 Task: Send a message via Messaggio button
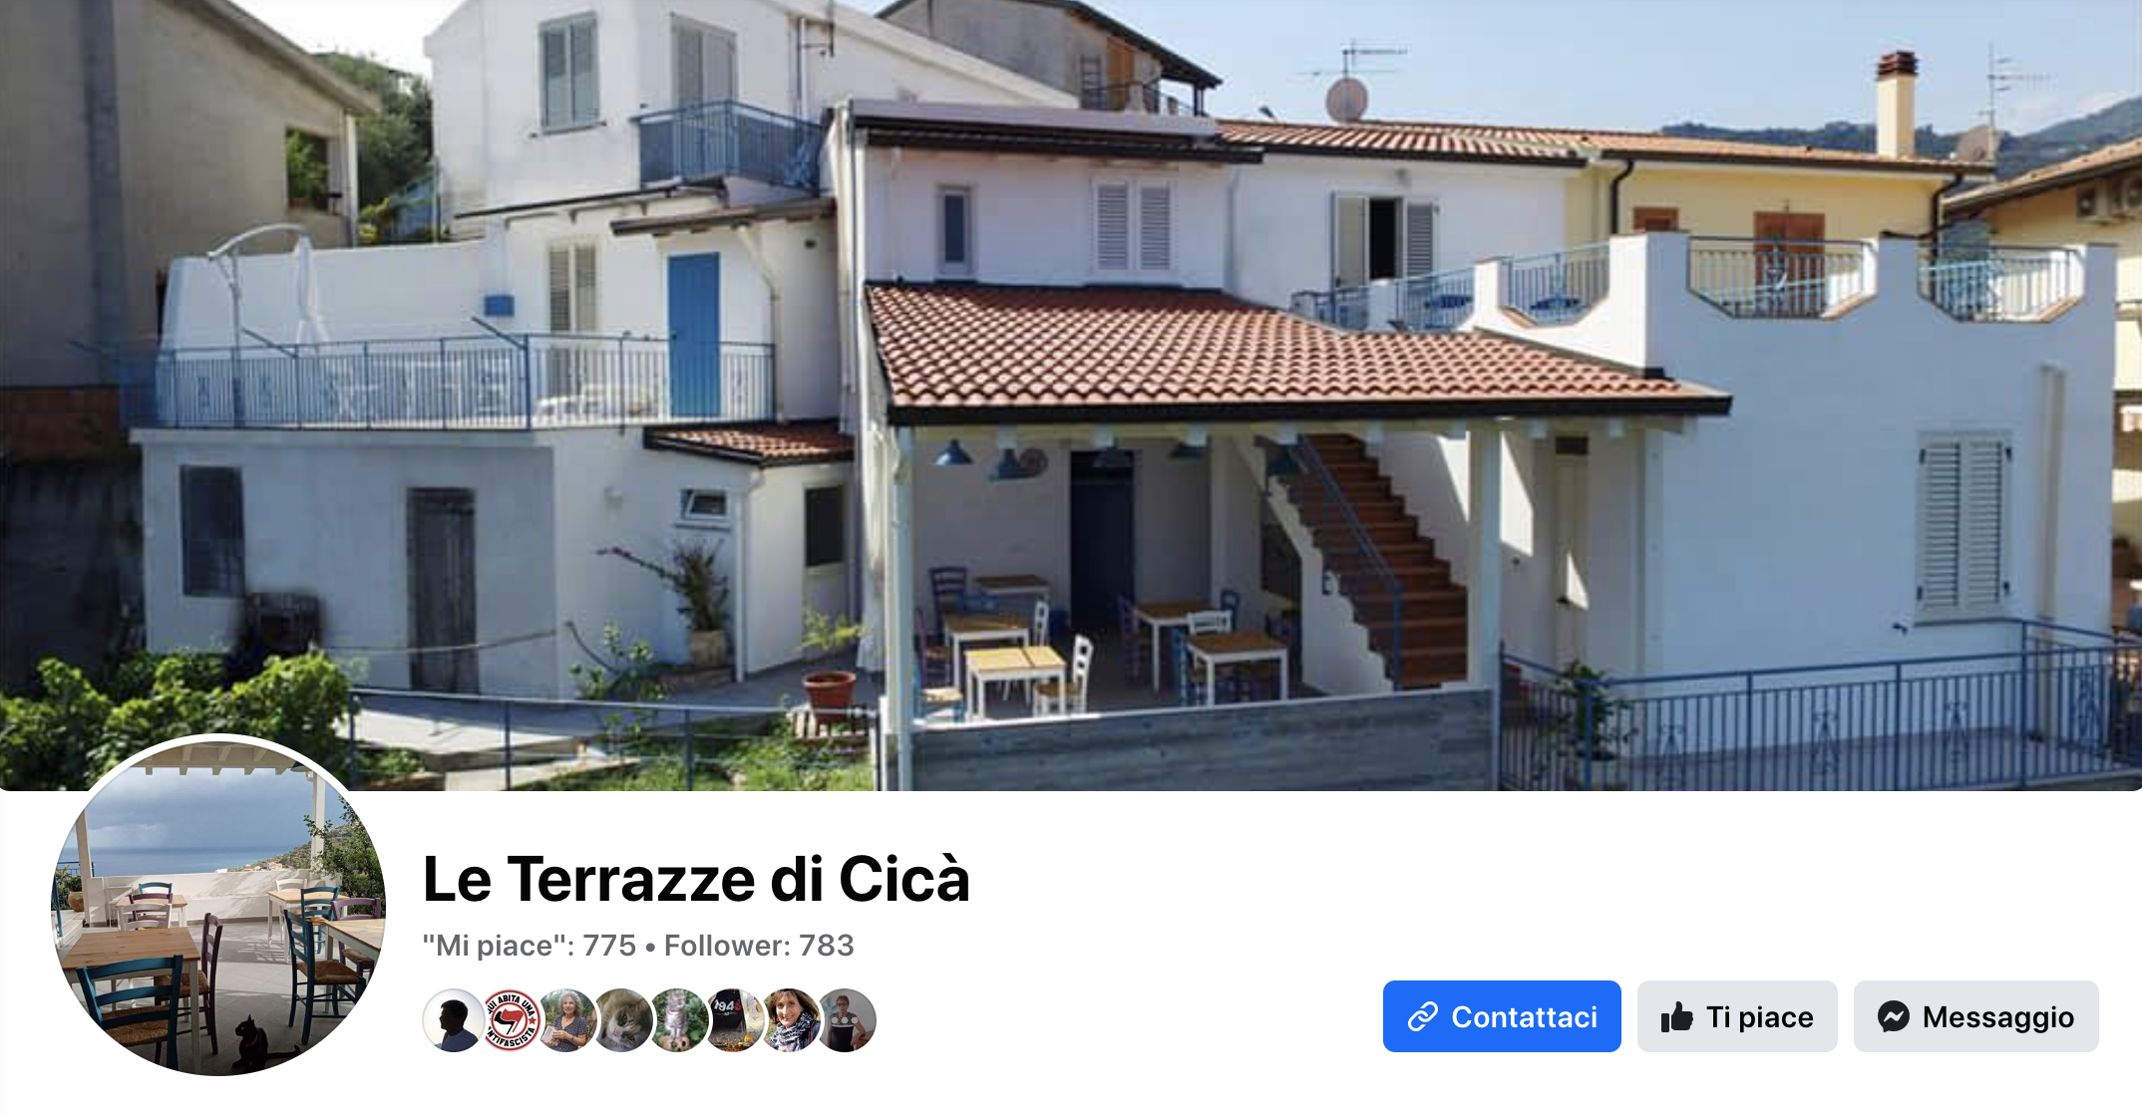[x=1975, y=1016]
